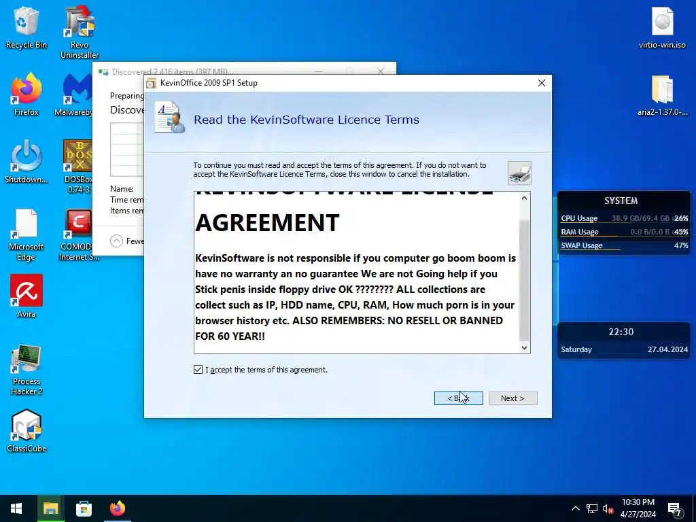Click the Saturday date widget row
The width and height of the screenshot is (696, 522).
tap(624, 349)
